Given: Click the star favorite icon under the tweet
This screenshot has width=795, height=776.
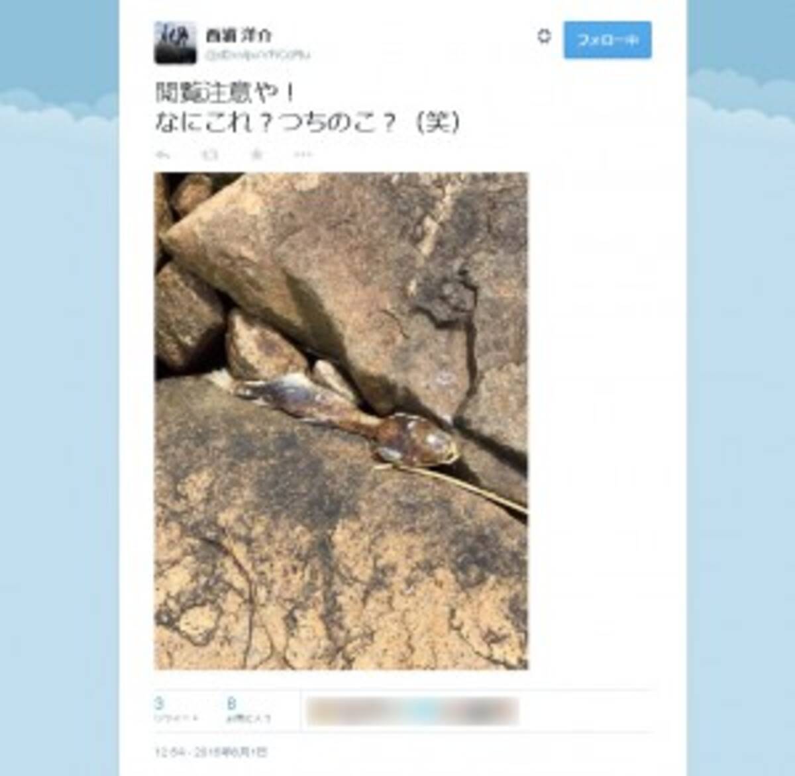Looking at the screenshot, I should (x=257, y=154).
